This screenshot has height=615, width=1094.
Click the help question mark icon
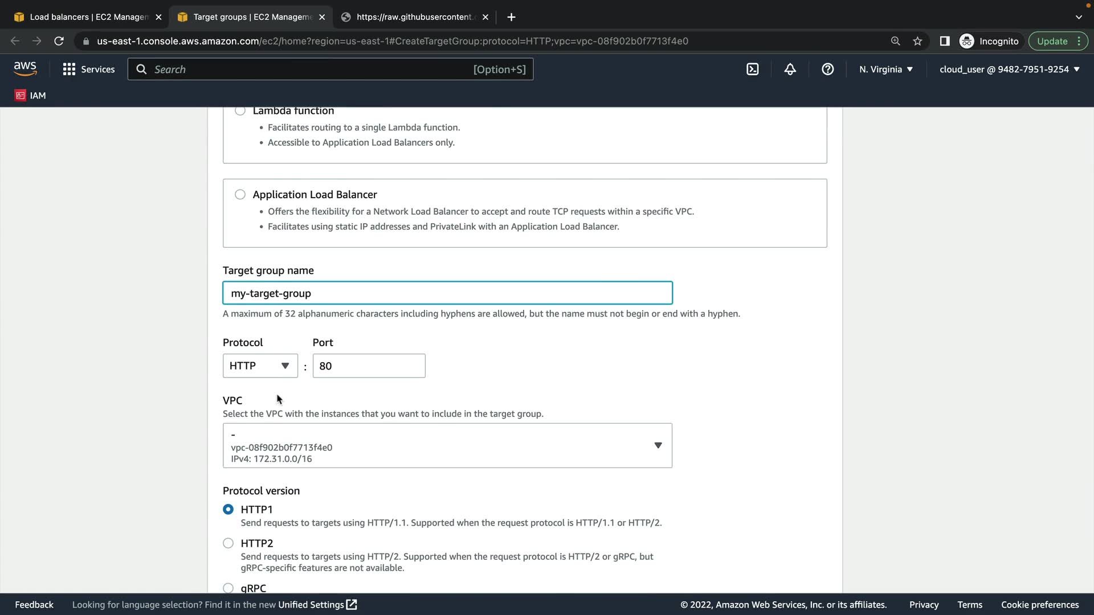827,69
